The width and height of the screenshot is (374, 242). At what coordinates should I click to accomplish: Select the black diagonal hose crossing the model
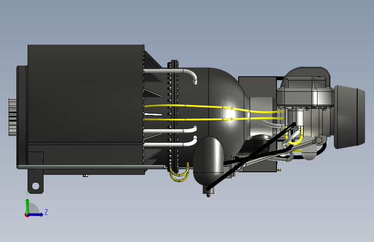[251, 156]
